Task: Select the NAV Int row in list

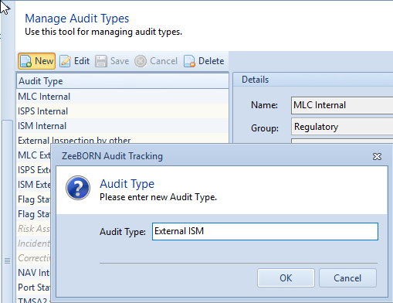Action: (34, 273)
